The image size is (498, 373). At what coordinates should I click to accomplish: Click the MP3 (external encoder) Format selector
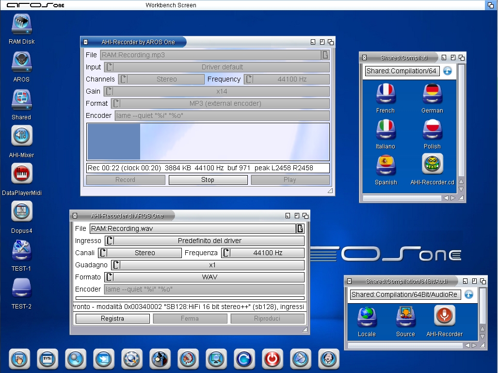click(x=221, y=103)
